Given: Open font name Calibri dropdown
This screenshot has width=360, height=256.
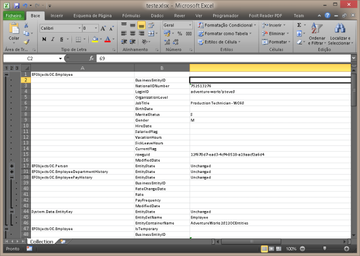Looking at the screenshot, I should 79,28.
